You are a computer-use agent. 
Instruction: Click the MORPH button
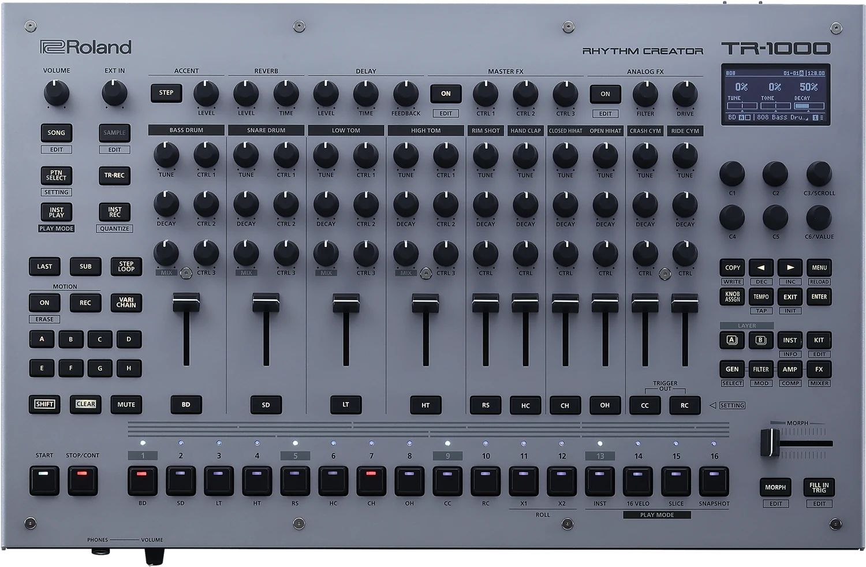775,487
